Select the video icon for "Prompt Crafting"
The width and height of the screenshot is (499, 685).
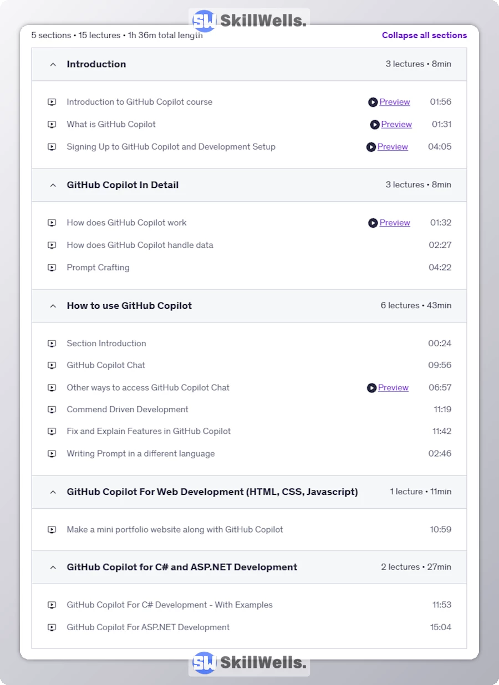click(x=52, y=267)
